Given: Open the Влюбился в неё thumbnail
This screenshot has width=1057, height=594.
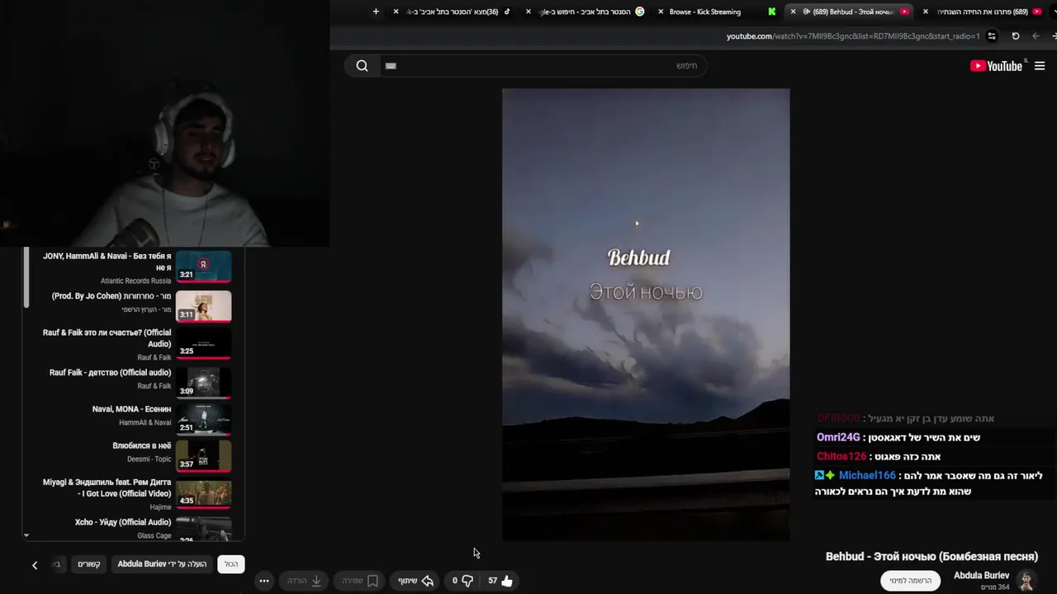Looking at the screenshot, I should 203,455.
